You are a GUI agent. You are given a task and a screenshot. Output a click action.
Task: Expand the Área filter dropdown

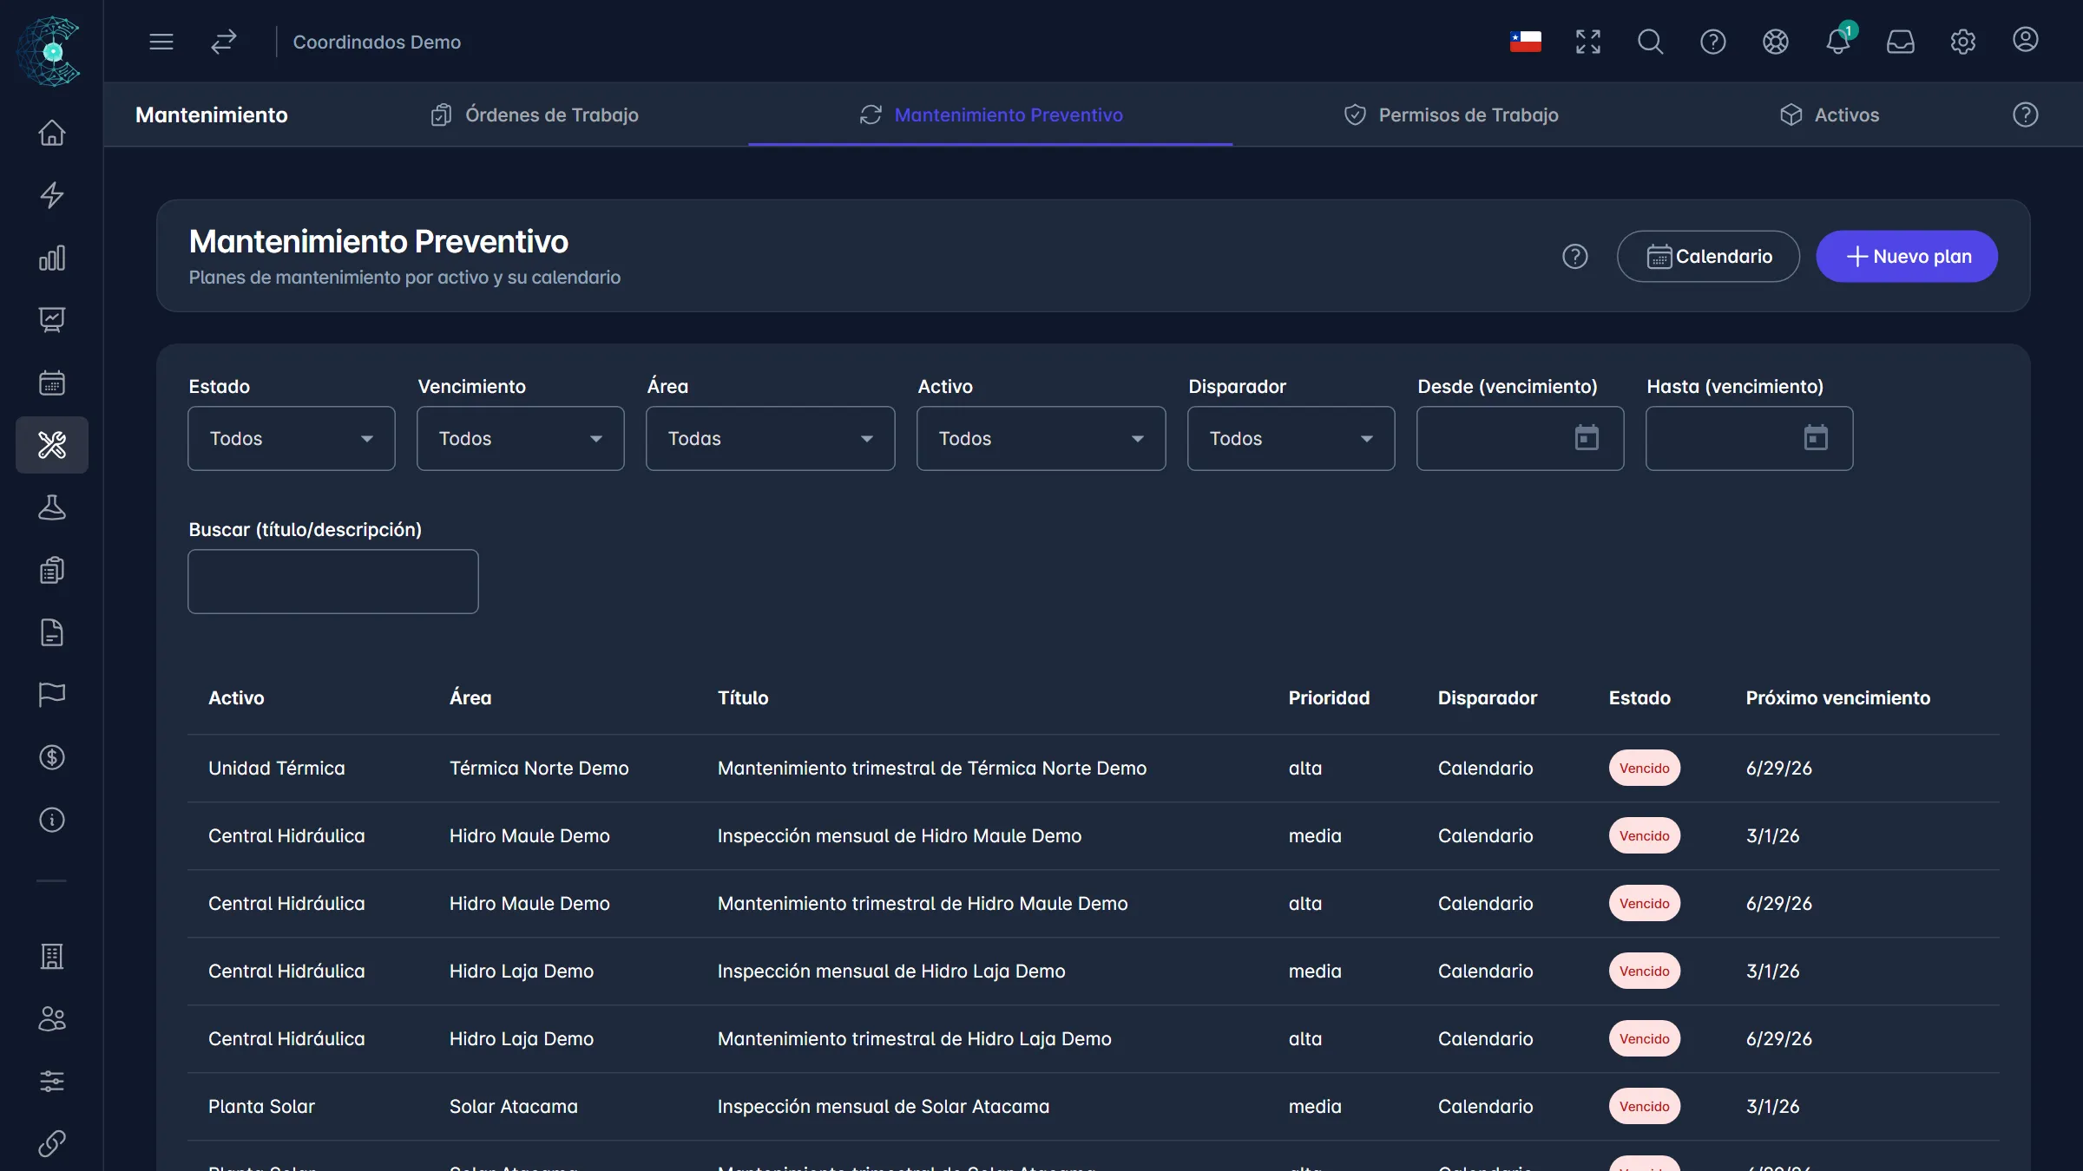pos(771,439)
